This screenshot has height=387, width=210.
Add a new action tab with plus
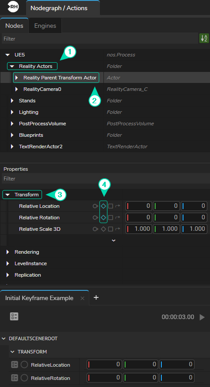96,298
